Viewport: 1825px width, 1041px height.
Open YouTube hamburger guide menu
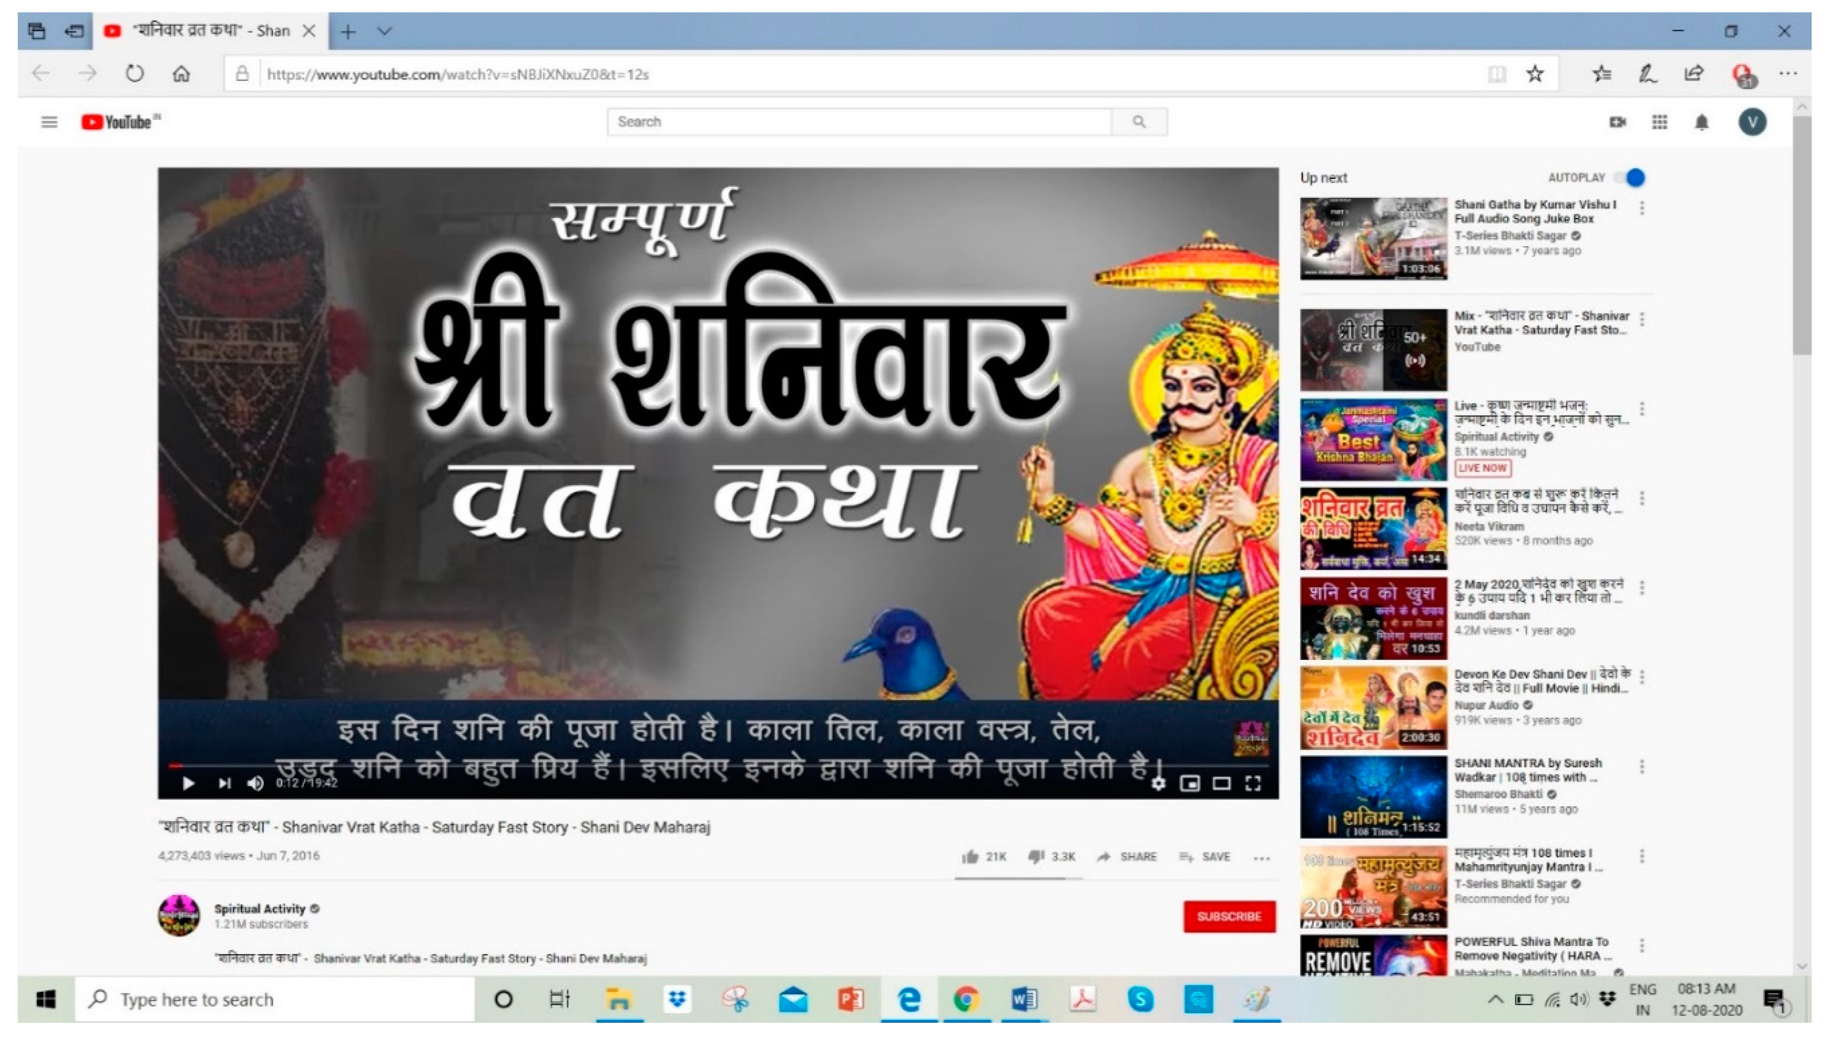click(x=49, y=122)
